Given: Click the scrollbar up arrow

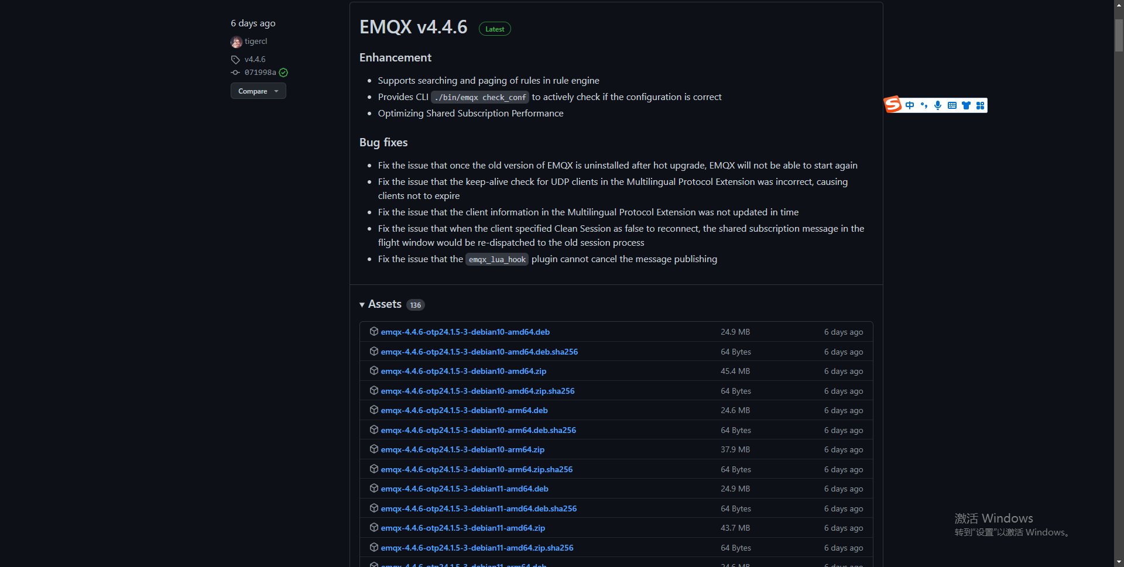Looking at the screenshot, I should 1119,5.
